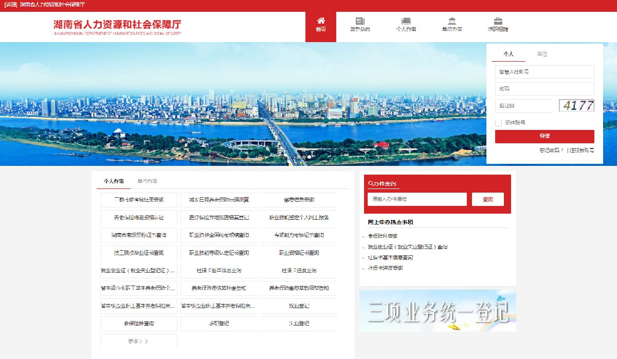Switch to the 单位 login tab

pos(542,54)
